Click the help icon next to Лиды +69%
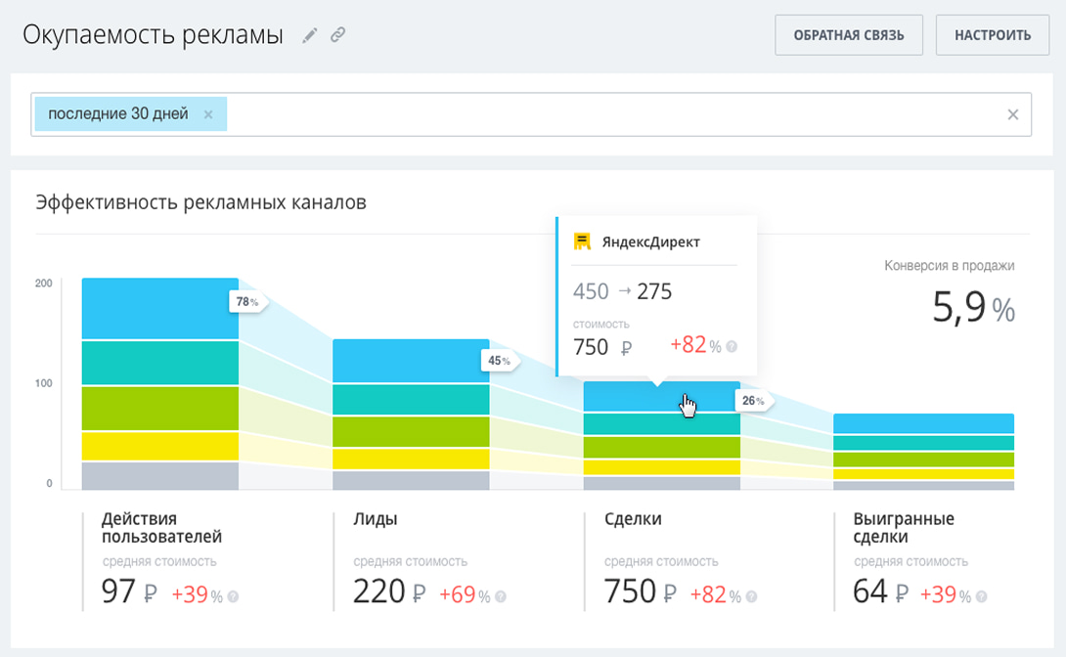Screen dimensions: 1066x657 (500, 595)
